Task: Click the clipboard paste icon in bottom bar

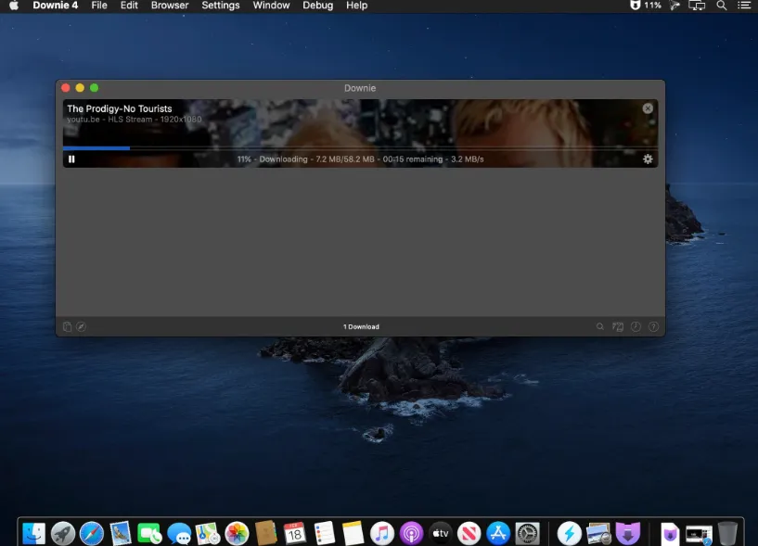Action: [67, 326]
